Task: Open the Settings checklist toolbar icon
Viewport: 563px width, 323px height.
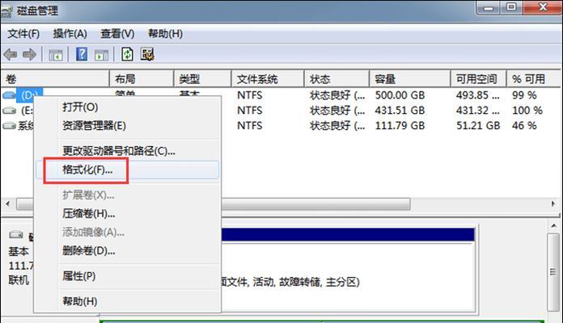Action: click(147, 54)
